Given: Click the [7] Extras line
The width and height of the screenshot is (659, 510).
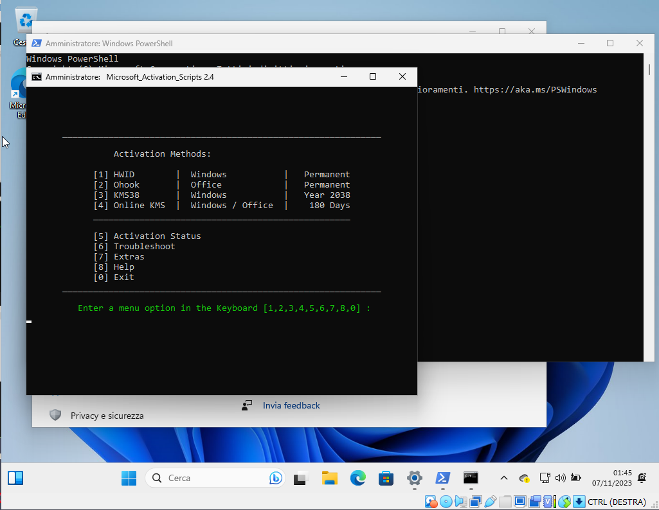Looking at the screenshot, I should coord(119,256).
